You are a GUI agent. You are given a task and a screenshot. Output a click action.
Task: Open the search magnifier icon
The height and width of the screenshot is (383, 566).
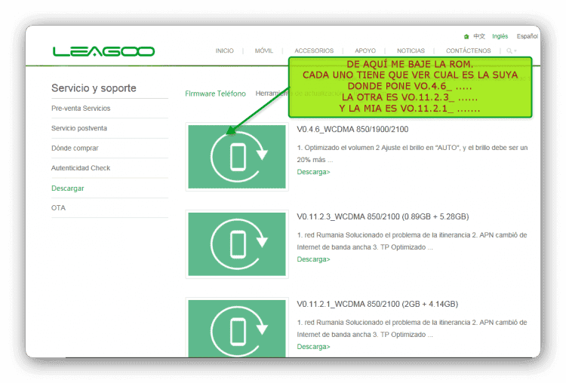(x=509, y=51)
